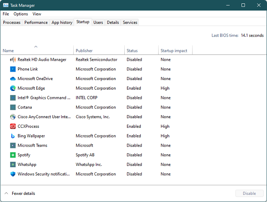Click the WhatsApp app icon
The image size is (267, 202).
point(13,165)
